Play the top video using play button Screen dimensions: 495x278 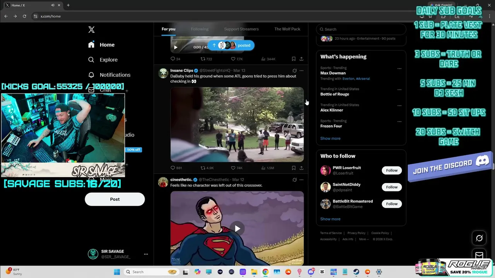point(176,47)
